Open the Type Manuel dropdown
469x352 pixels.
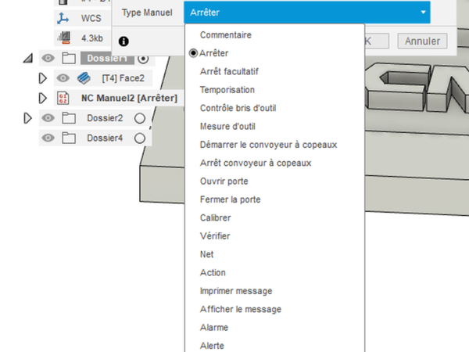coord(307,13)
